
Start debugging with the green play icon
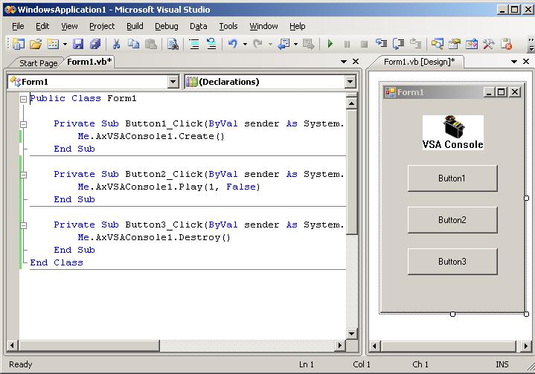330,44
